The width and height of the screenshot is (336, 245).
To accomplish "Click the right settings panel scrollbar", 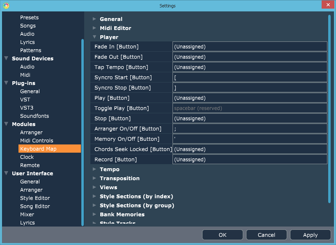I will point(329,109).
